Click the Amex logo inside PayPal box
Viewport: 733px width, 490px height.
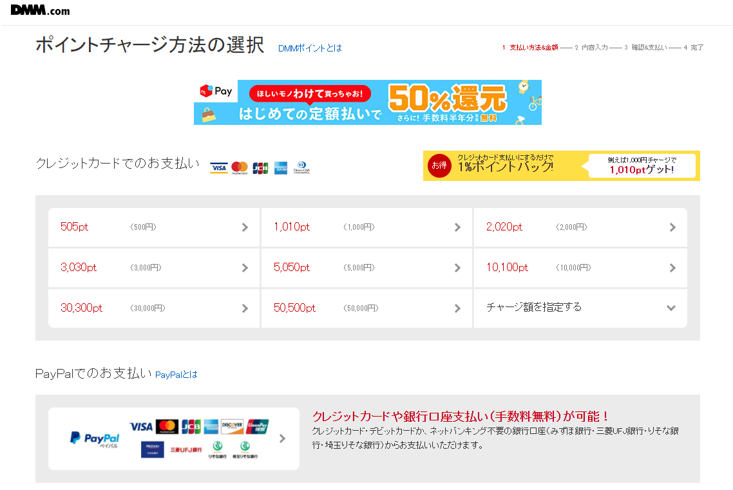pos(211,426)
